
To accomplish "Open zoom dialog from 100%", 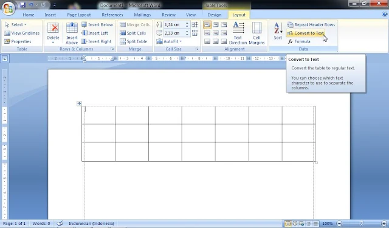I will point(327,224).
